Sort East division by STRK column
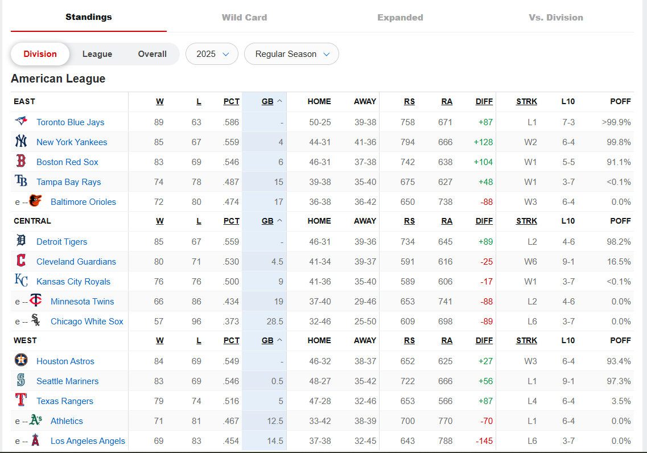 coord(526,101)
